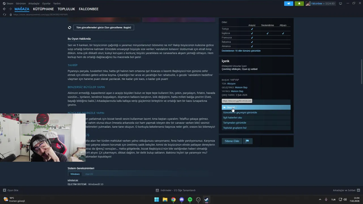
Task: Go to the MAĞAZA tab
Action: pyautogui.click(x=22, y=9)
